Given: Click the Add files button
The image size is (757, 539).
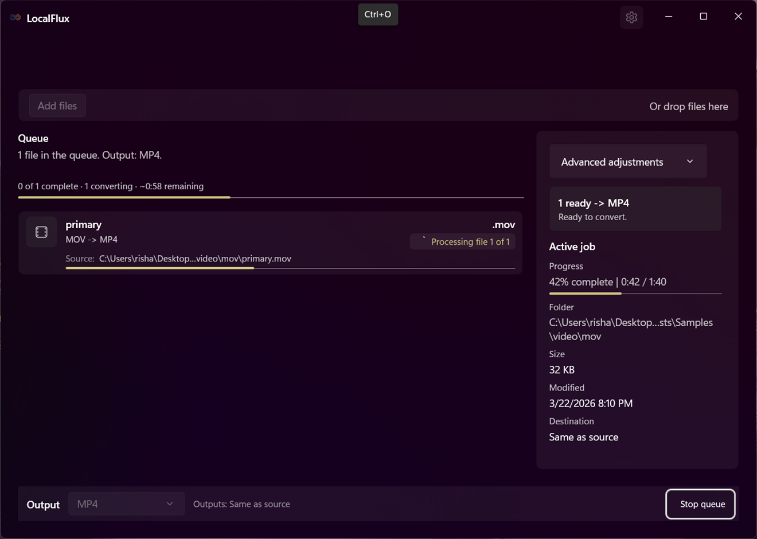Looking at the screenshot, I should click(57, 106).
